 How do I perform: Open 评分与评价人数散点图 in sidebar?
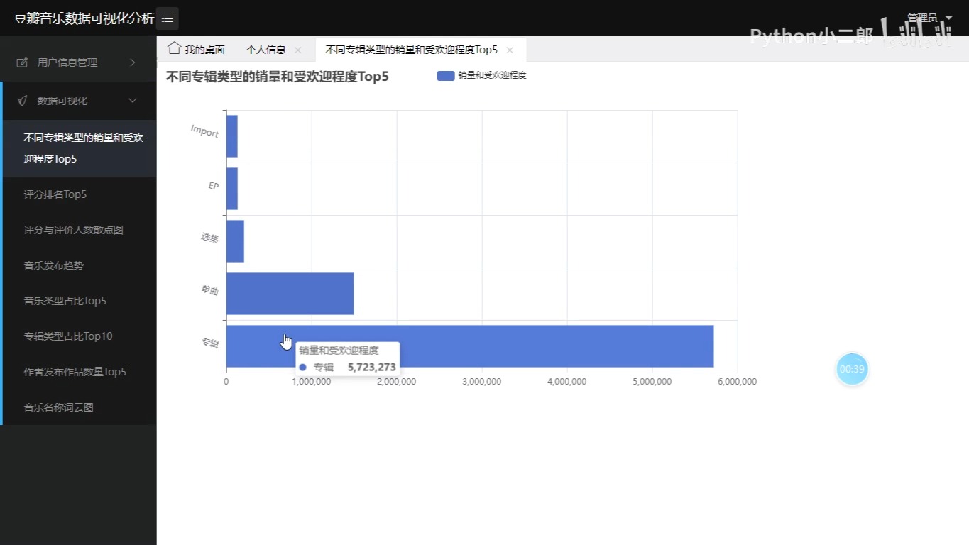pyautogui.click(x=78, y=230)
